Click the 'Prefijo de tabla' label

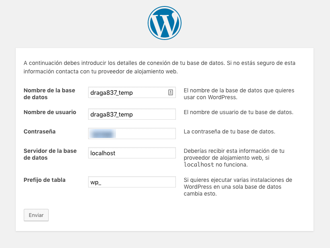[45, 180]
